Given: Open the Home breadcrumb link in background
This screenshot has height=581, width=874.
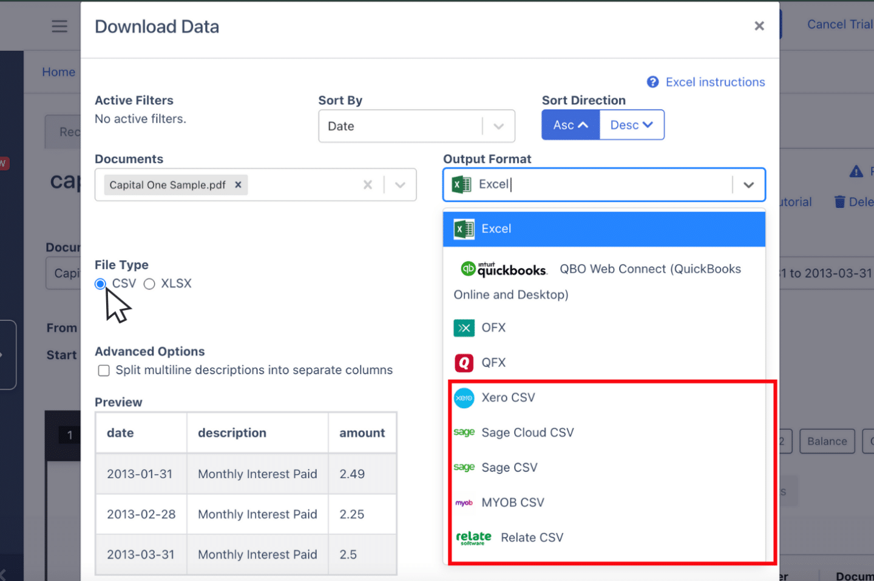Looking at the screenshot, I should click(58, 72).
